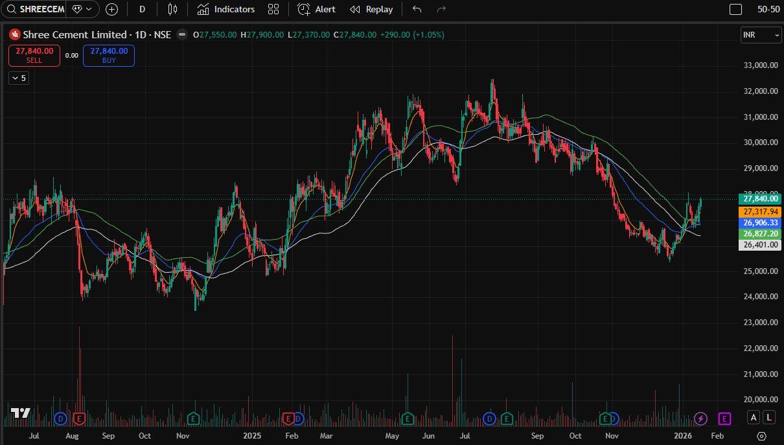This screenshot has width=784, height=445.
Task: Click the Shree Cement red logo icon
Action: point(15,34)
